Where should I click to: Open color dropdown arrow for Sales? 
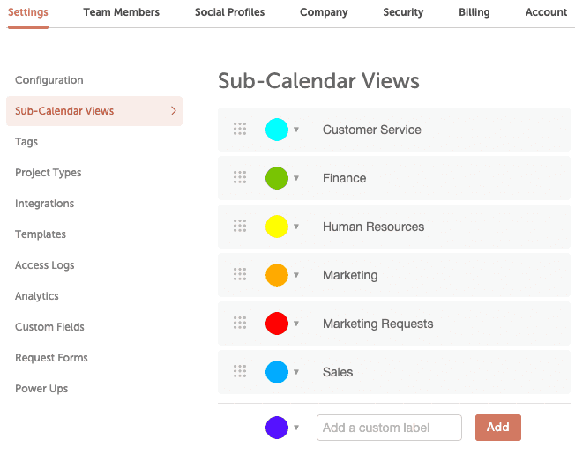[296, 372]
